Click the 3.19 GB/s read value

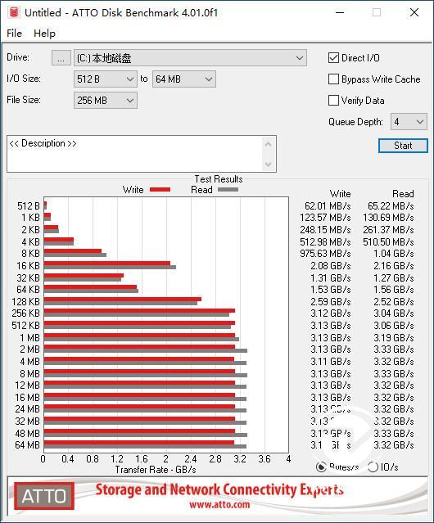[394, 337]
